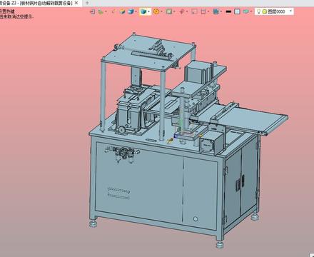Open dropdown arrow beside orange rotate icon
The image size is (314, 257).
161,11
